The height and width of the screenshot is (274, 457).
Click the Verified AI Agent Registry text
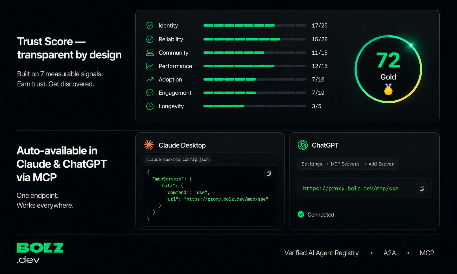click(322, 253)
